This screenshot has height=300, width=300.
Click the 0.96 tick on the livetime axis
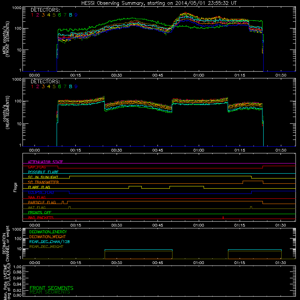pos(17,278)
